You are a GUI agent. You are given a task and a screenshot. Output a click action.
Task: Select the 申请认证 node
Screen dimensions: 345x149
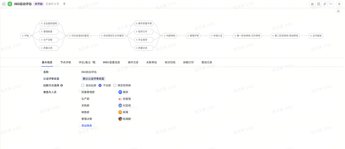click(x=217, y=36)
